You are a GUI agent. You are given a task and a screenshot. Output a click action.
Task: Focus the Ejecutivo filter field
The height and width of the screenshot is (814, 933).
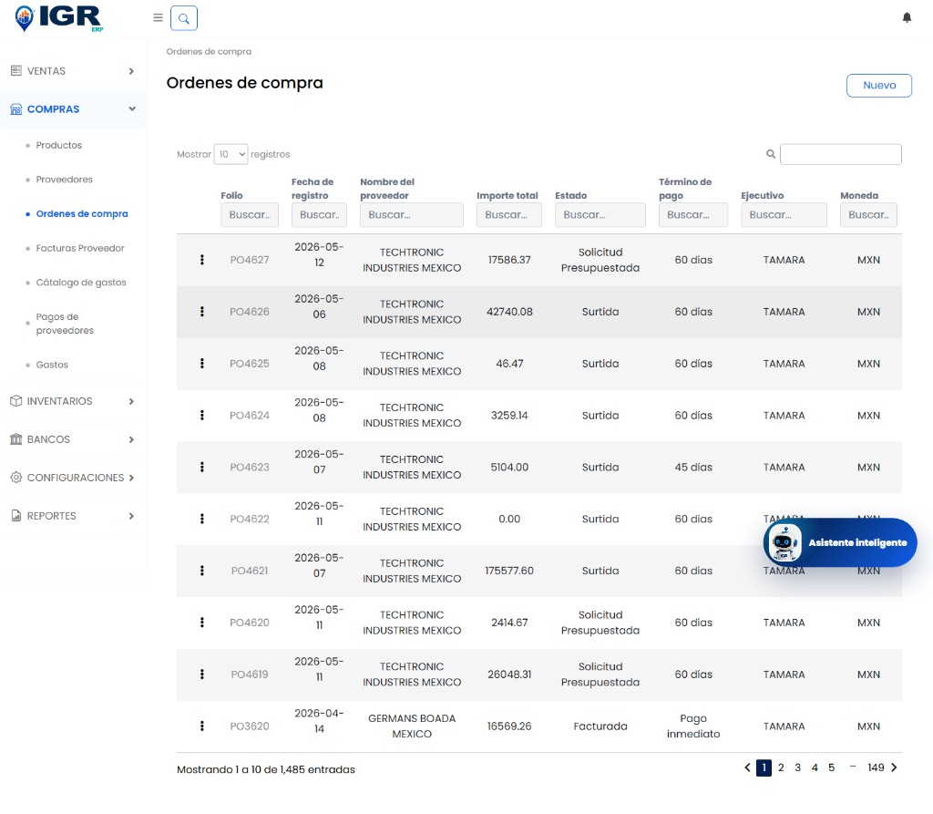point(784,214)
